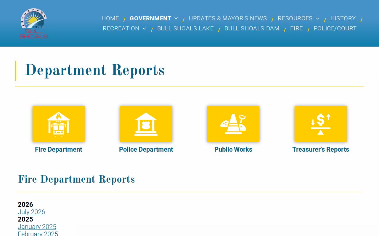Navigate to Bull Shoals Dam
Viewport: 379px width, 236px height.
tap(252, 28)
